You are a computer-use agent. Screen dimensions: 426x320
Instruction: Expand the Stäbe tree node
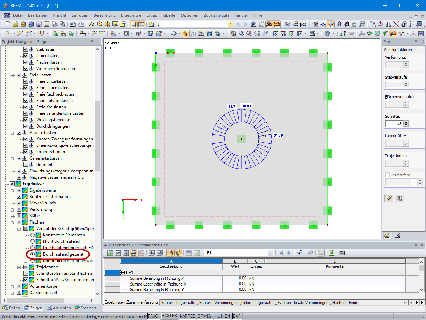tap(12, 216)
